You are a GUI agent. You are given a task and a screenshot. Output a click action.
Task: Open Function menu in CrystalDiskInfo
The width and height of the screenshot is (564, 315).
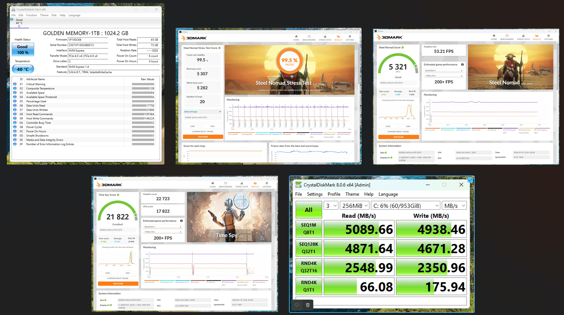tap(31, 15)
